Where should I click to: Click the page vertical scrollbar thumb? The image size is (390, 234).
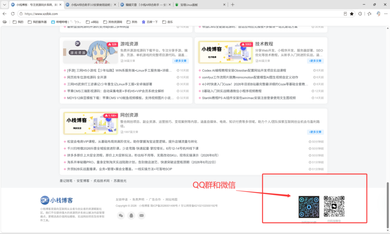pyautogui.click(x=388, y=205)
